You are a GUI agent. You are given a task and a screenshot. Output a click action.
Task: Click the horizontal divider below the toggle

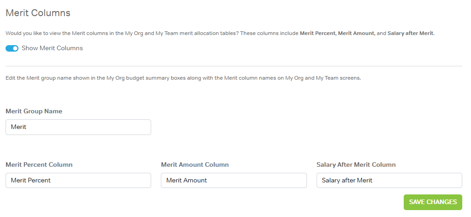234,66
